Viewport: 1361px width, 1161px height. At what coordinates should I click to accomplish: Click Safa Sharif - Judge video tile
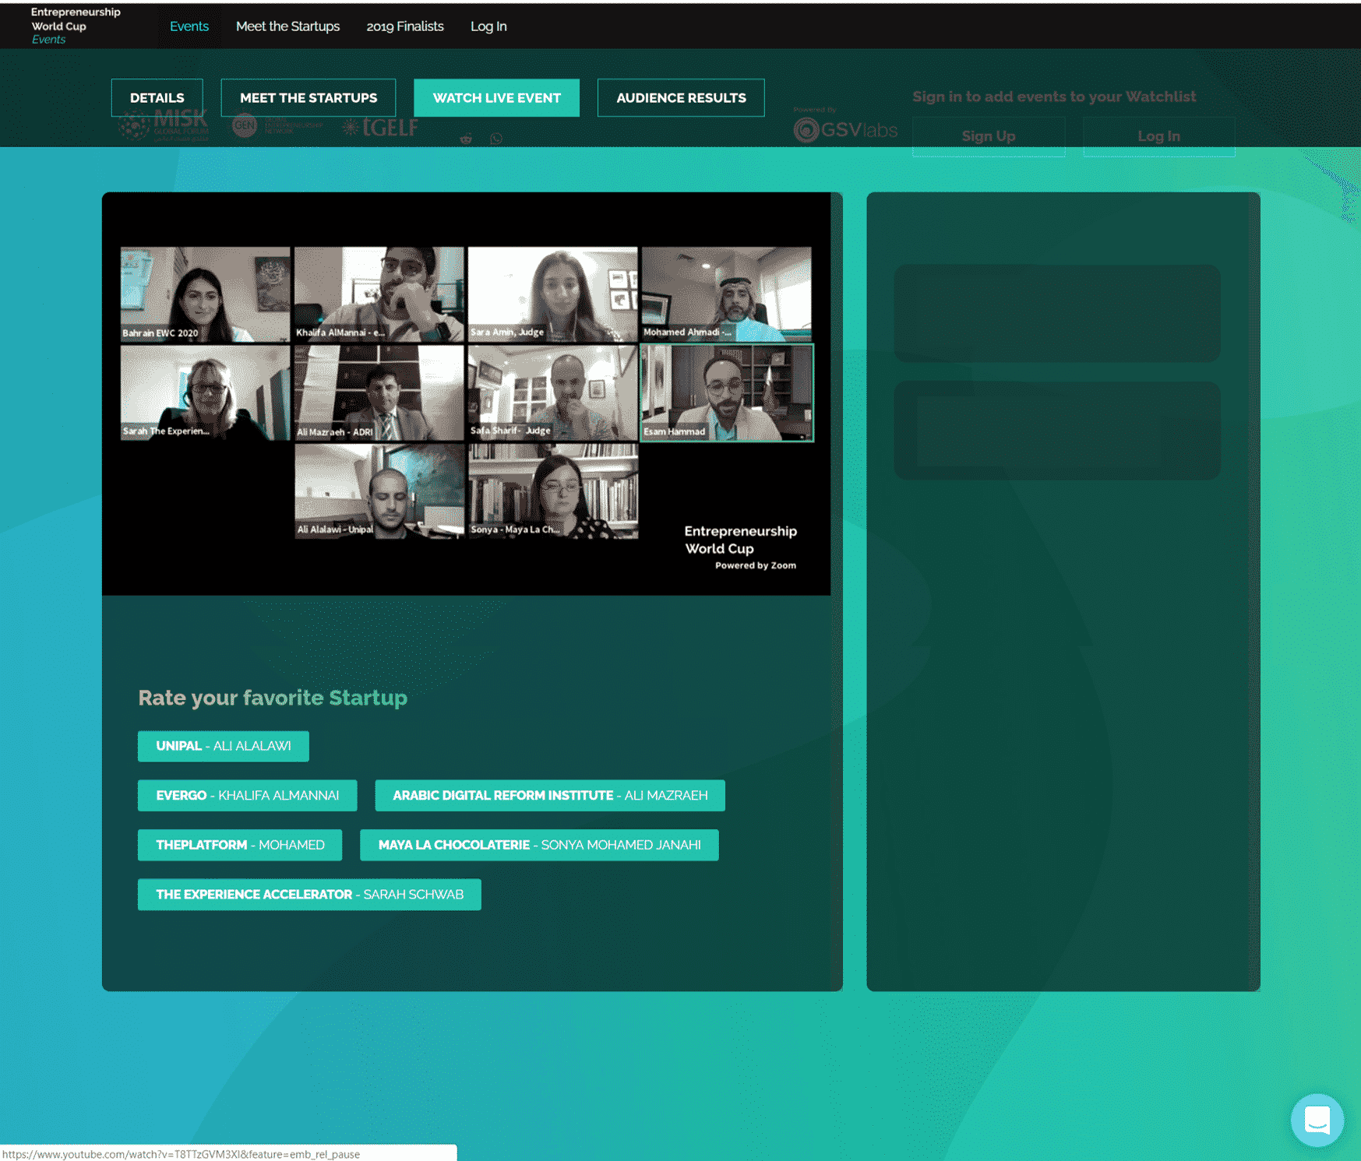point(553,393)
